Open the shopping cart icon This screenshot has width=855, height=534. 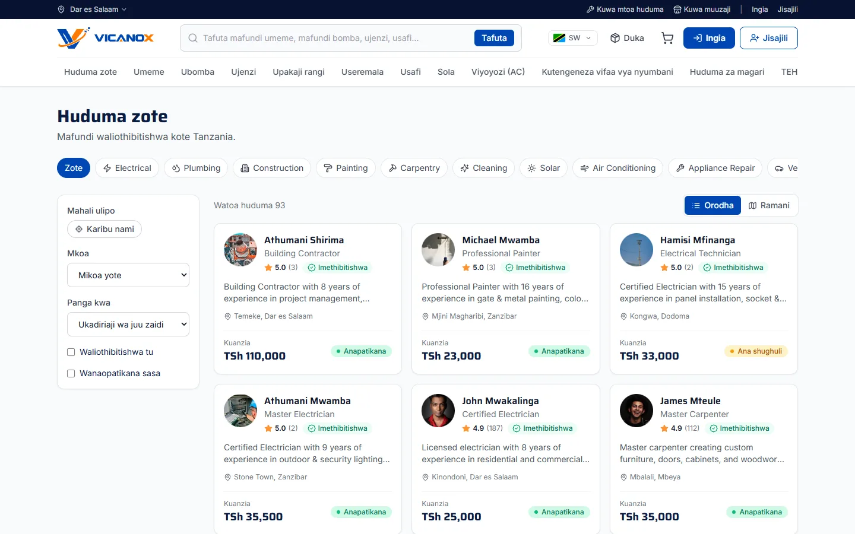667,38
